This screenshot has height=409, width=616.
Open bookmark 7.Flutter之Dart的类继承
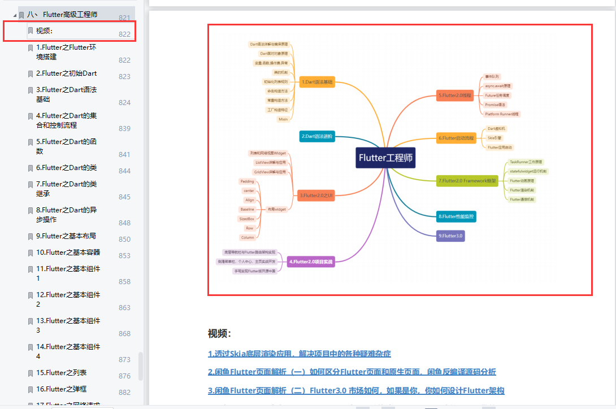pyautogui.click(x=66, y=189)
